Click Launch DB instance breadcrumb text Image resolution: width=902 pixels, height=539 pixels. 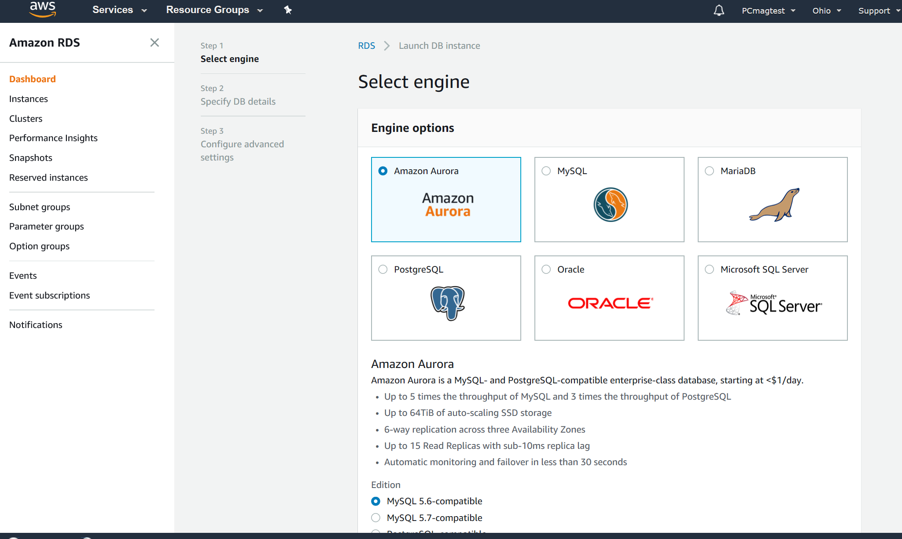click(x=439, y=46)
